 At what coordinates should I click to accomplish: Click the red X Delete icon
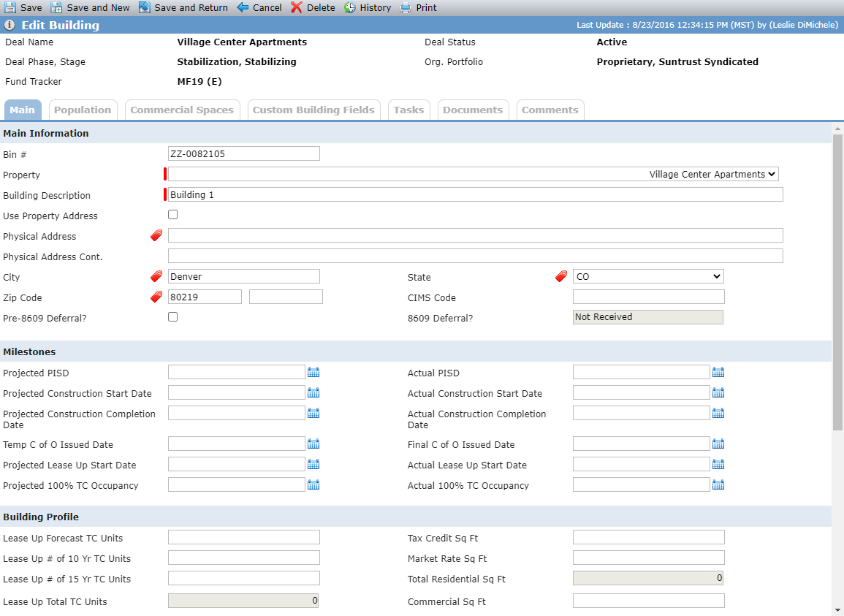[x=297, y=7]
